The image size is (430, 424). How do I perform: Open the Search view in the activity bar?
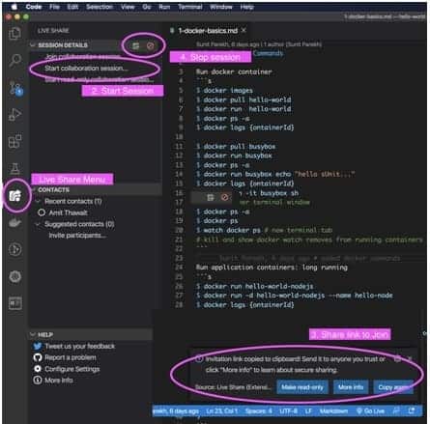(14, 60)
